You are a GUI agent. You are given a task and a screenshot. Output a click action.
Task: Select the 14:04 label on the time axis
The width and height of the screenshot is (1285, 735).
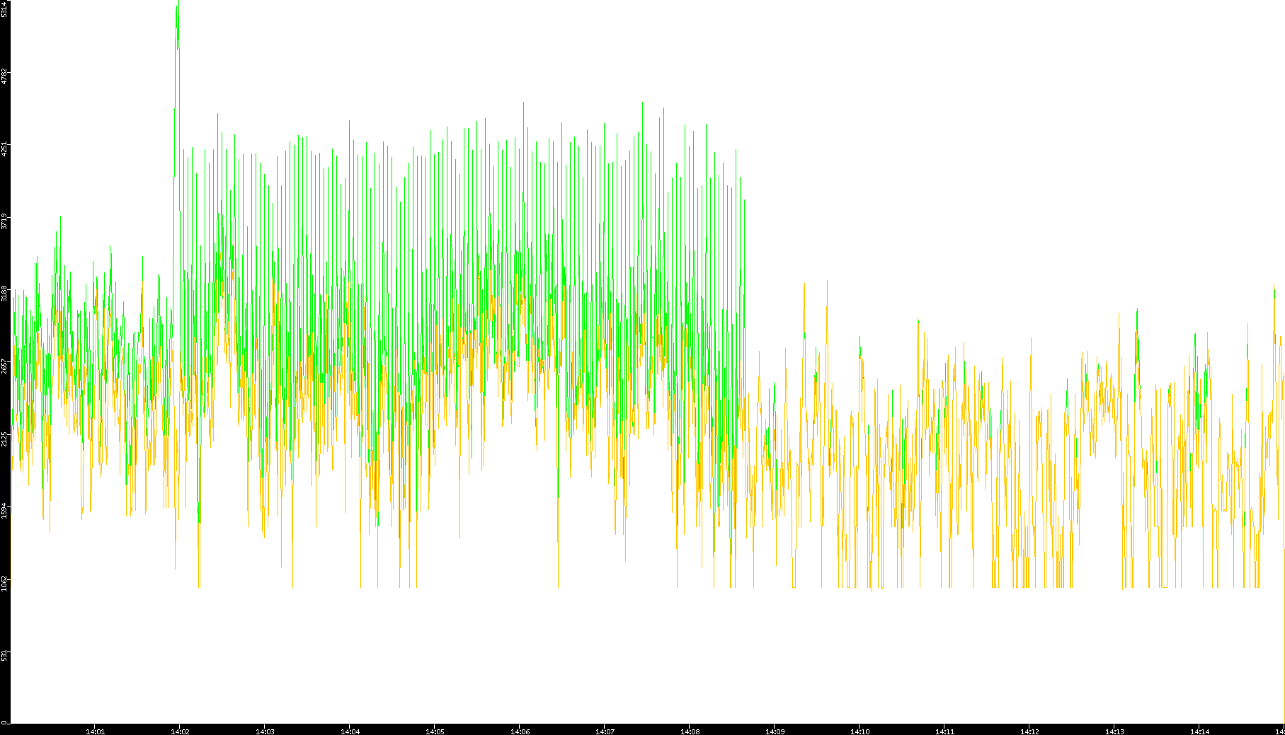tap(350, 731)
